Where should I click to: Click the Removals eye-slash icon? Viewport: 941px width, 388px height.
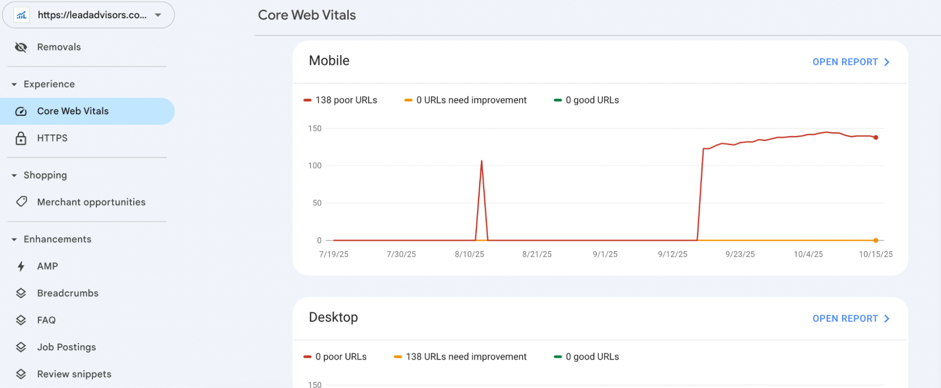click(x=21, y=47)
